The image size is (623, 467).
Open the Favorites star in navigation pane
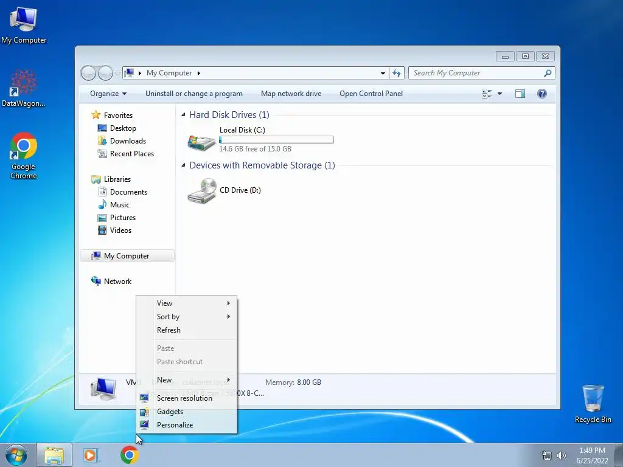tap(96, 115)
